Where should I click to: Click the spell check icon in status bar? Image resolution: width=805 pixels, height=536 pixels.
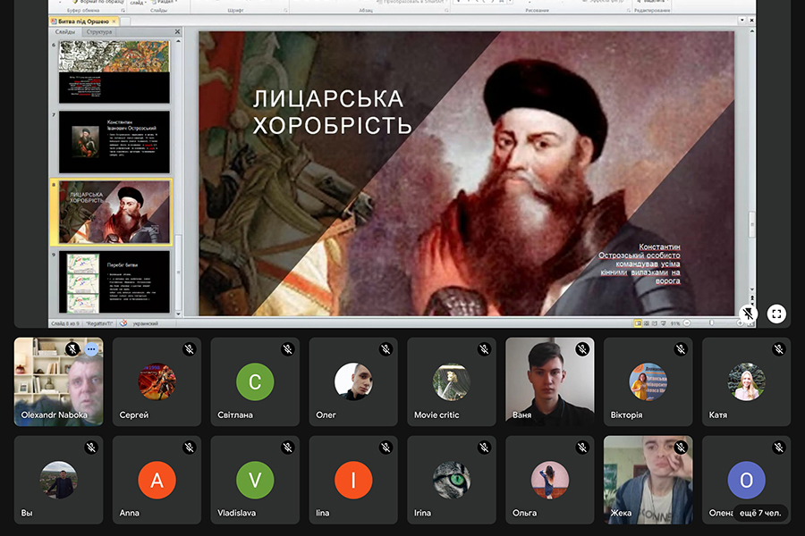(123, 323)
